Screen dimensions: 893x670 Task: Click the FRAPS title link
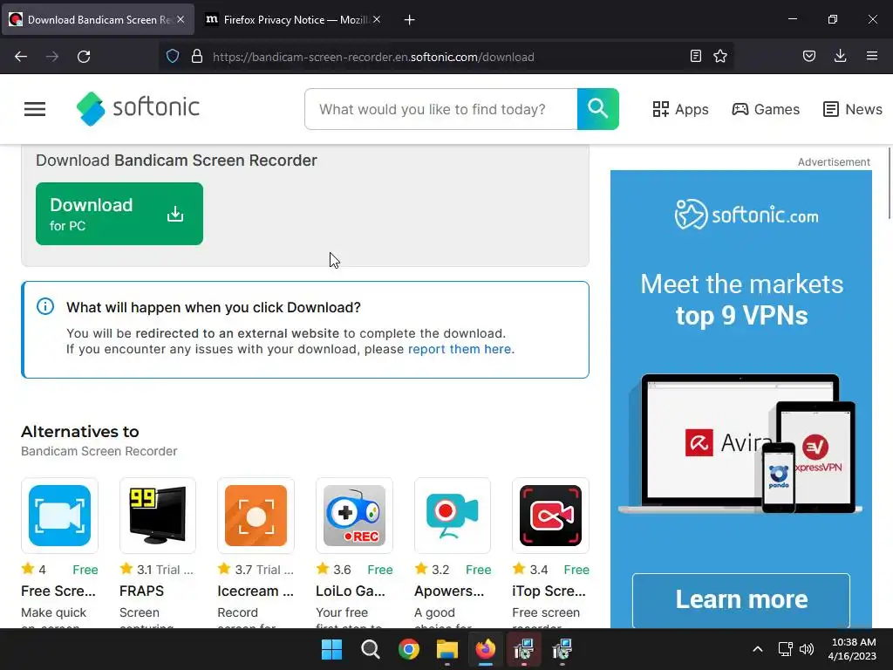pyautogui.click(x=142, y=591)
